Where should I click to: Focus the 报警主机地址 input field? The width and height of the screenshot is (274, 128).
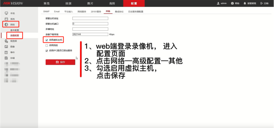click(90, 18)
